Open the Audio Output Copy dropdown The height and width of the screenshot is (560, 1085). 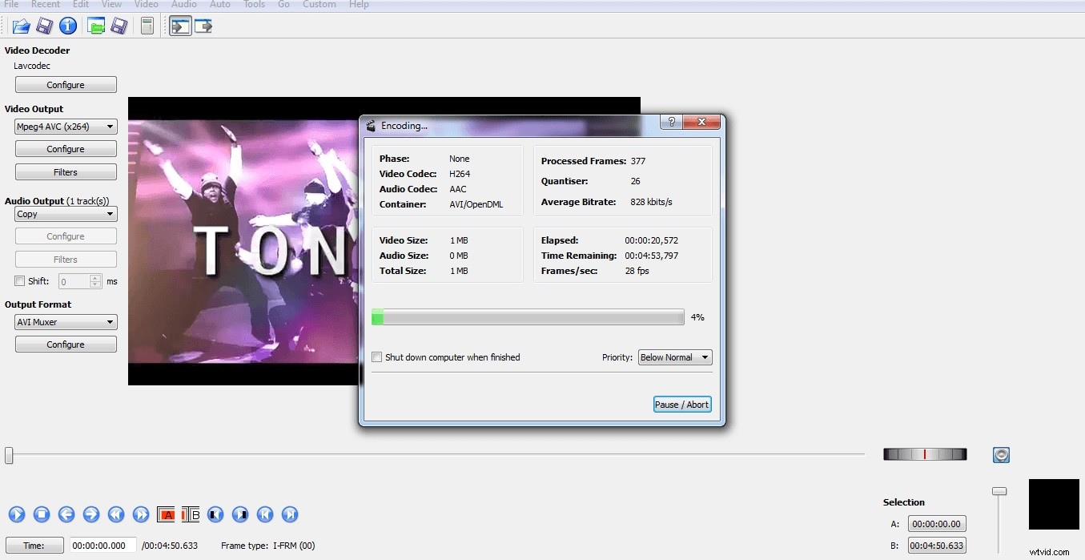[66, 214]
